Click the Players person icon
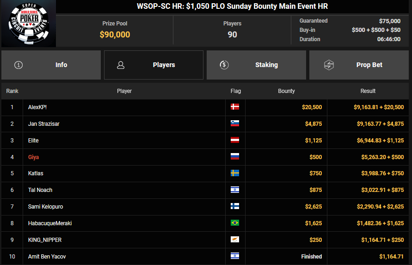This screenshot has height=265, width=412. pyautogui.click(x=121, y=65)
